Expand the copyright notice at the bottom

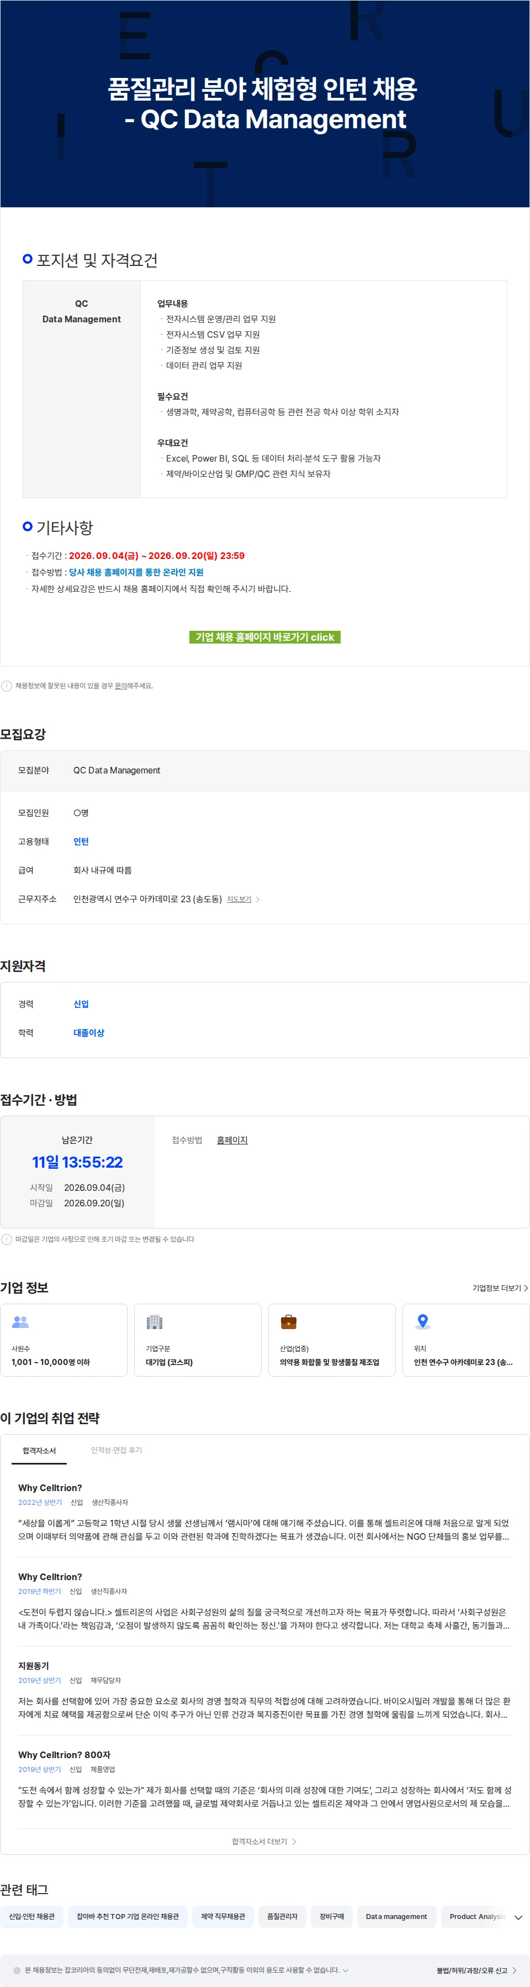click(x=345, y=1970)
